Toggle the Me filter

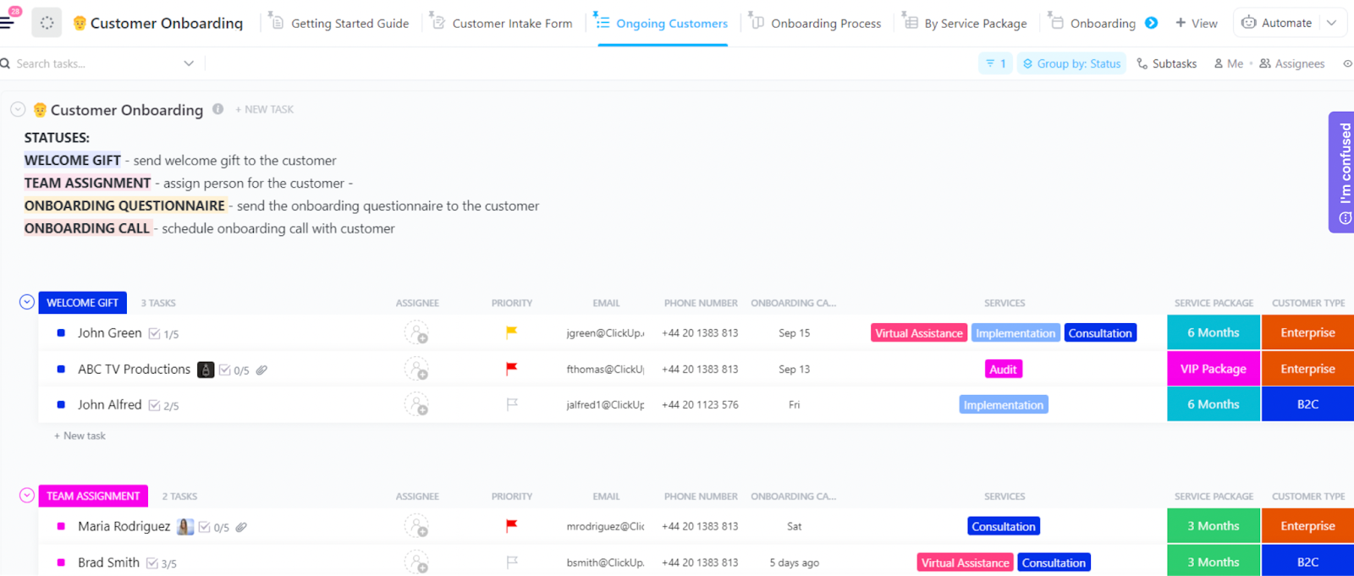tap(1228, 63)
